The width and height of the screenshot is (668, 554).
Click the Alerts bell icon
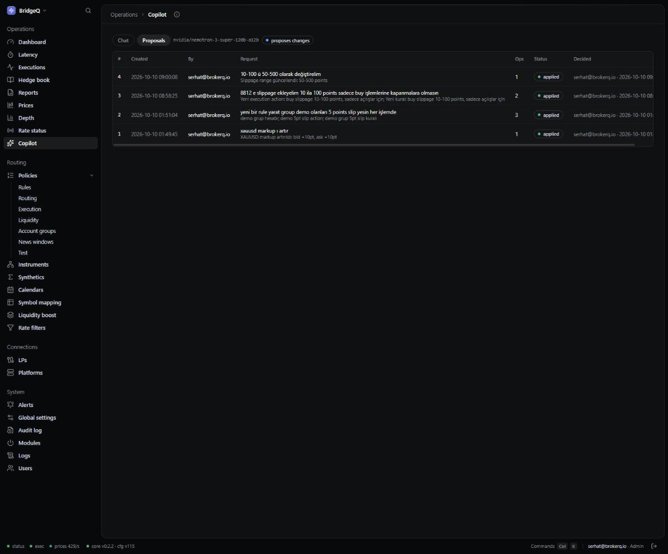tap(11, 405)
